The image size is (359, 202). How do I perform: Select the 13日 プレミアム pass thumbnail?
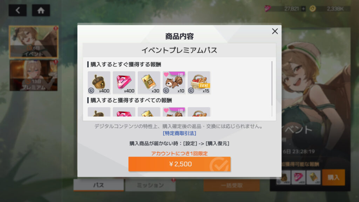34,75
